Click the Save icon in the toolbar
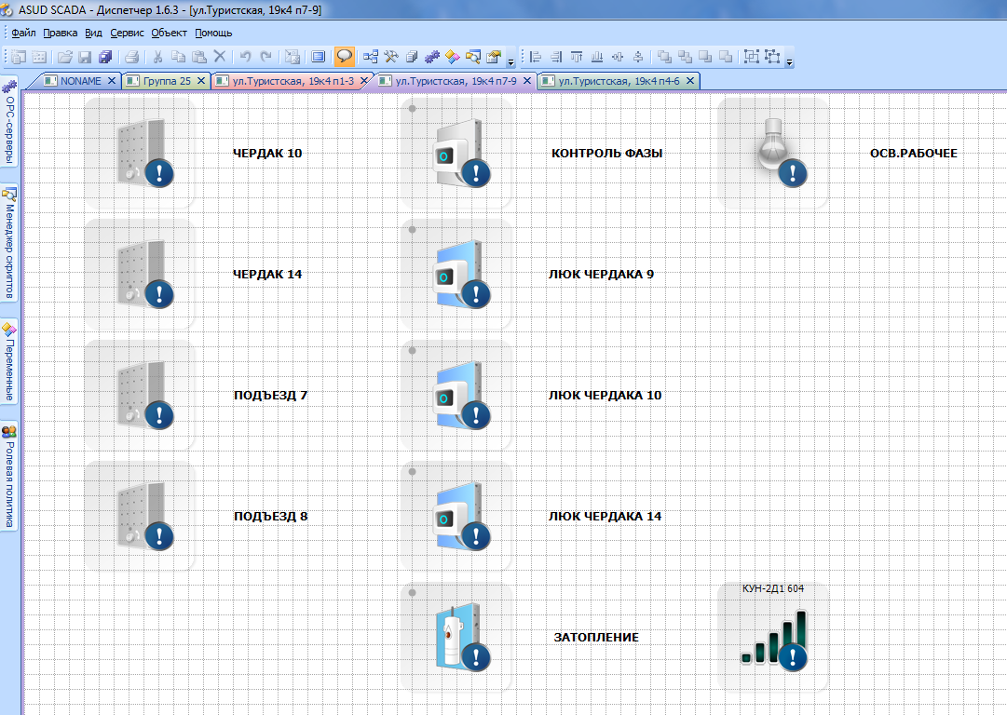The image size is (1007, 715). (86, 57)
